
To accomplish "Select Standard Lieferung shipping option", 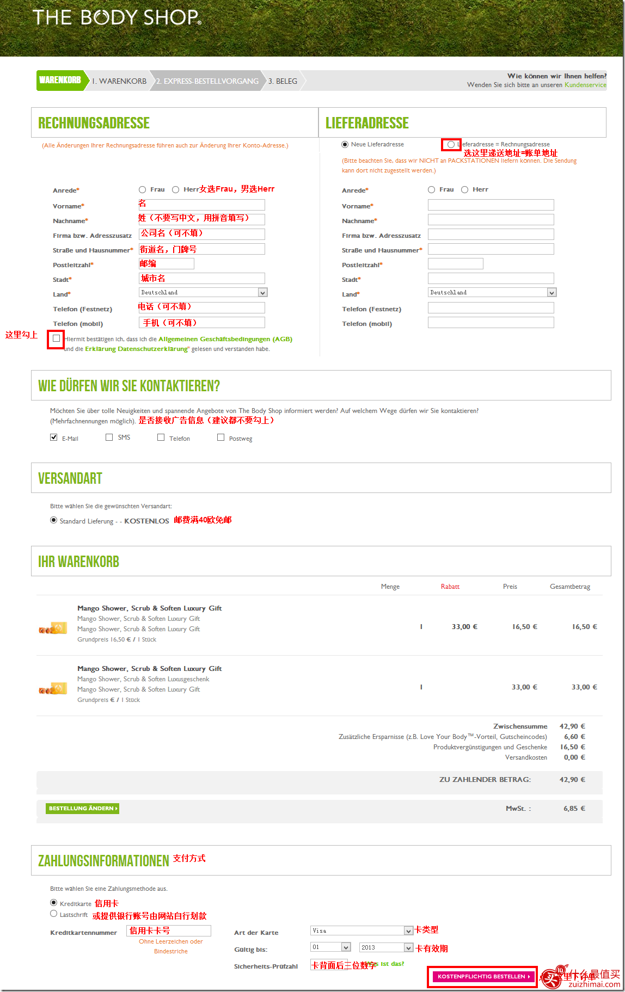I will [x=53, y=520].
